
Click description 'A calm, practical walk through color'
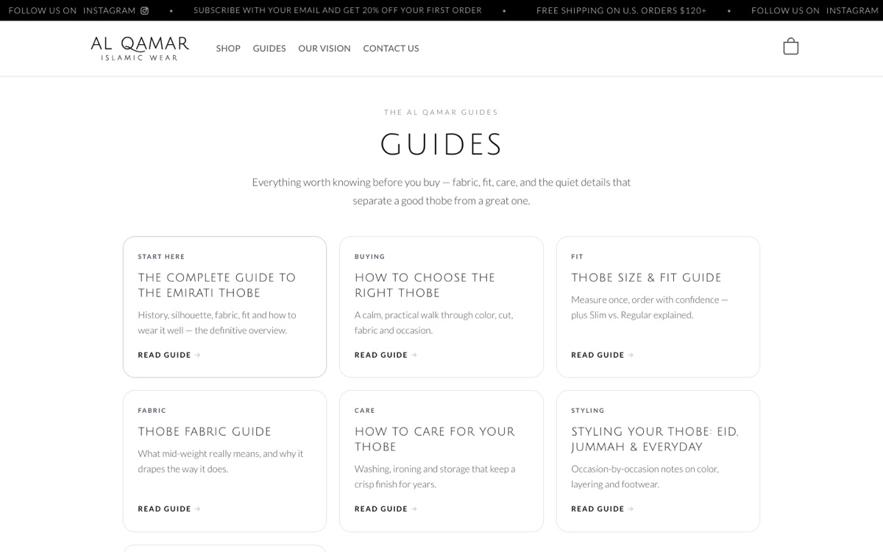[x=434, y=322]
